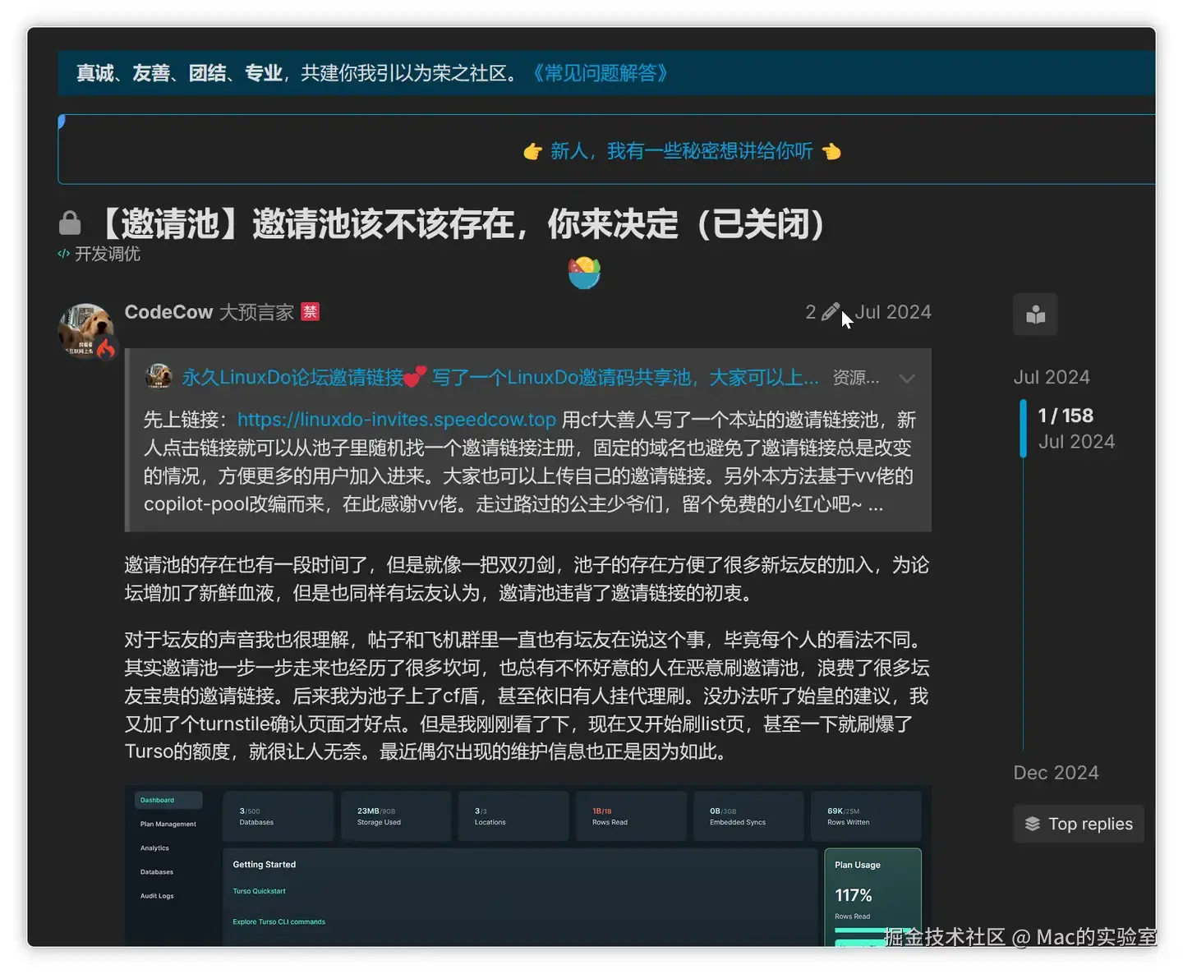This screenshot has height=974, width=1183.
Task: Click the 23MB Storage Used stat card
Action: click(396, 815)
